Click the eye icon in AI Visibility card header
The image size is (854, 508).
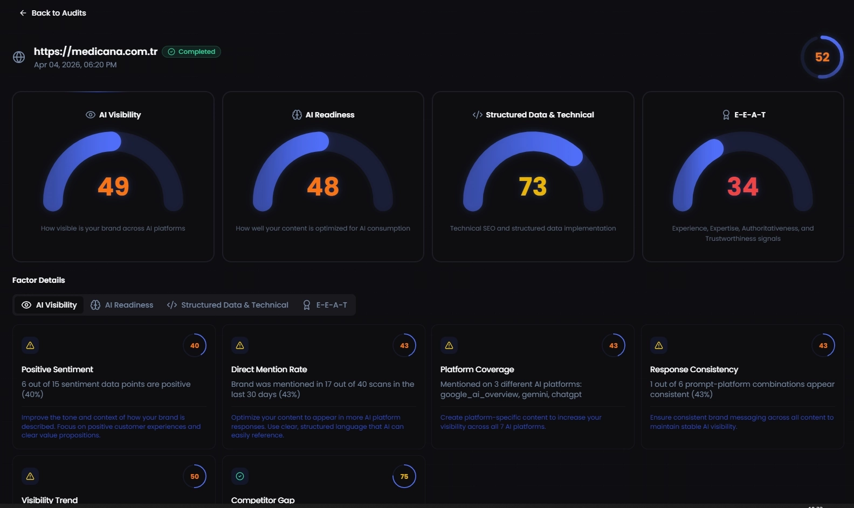[91, 115]
